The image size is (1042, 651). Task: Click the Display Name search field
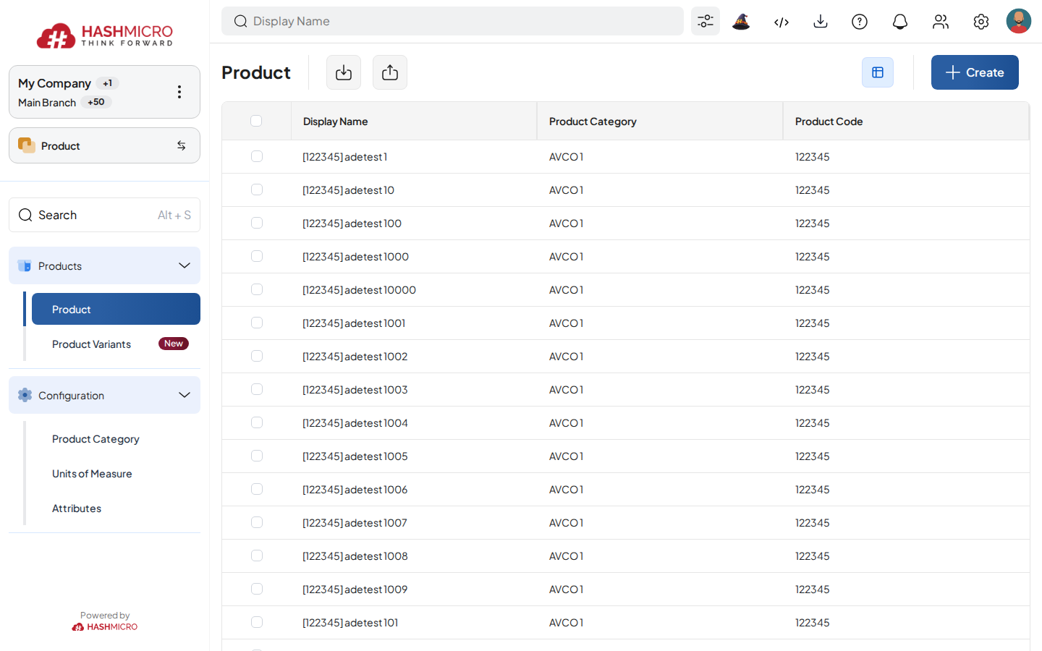(452, 21)
